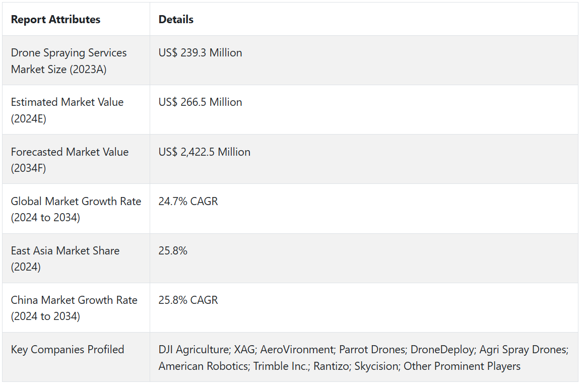Click China's 25.8% CAGR value
Screen dimensions: 584x388
point(188,300)
